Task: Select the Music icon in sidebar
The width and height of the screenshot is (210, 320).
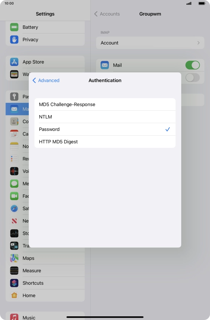Action: click(x=14, y=317)
